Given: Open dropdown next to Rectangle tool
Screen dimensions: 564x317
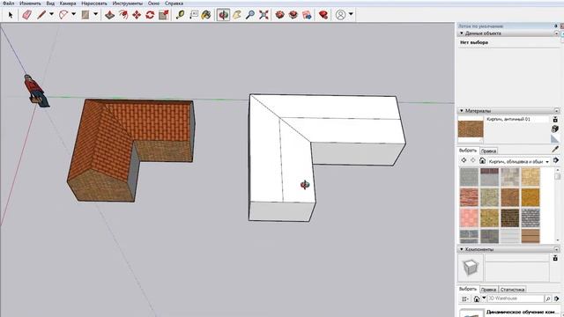Looking at the screenshot, I should click(x=95, y=14).
